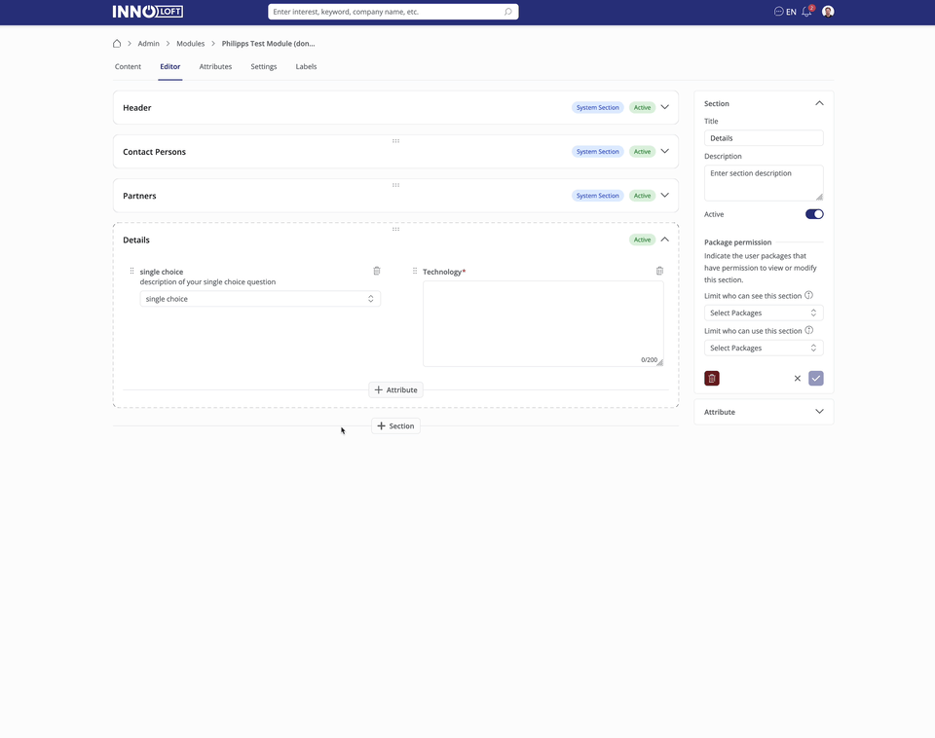Open the notifications bell

[x=806, y=12]
